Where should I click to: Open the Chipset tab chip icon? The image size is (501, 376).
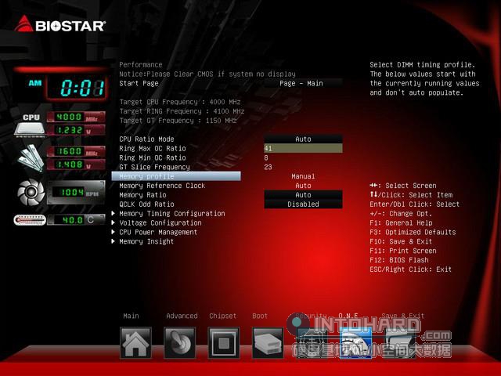coord(224,343)
